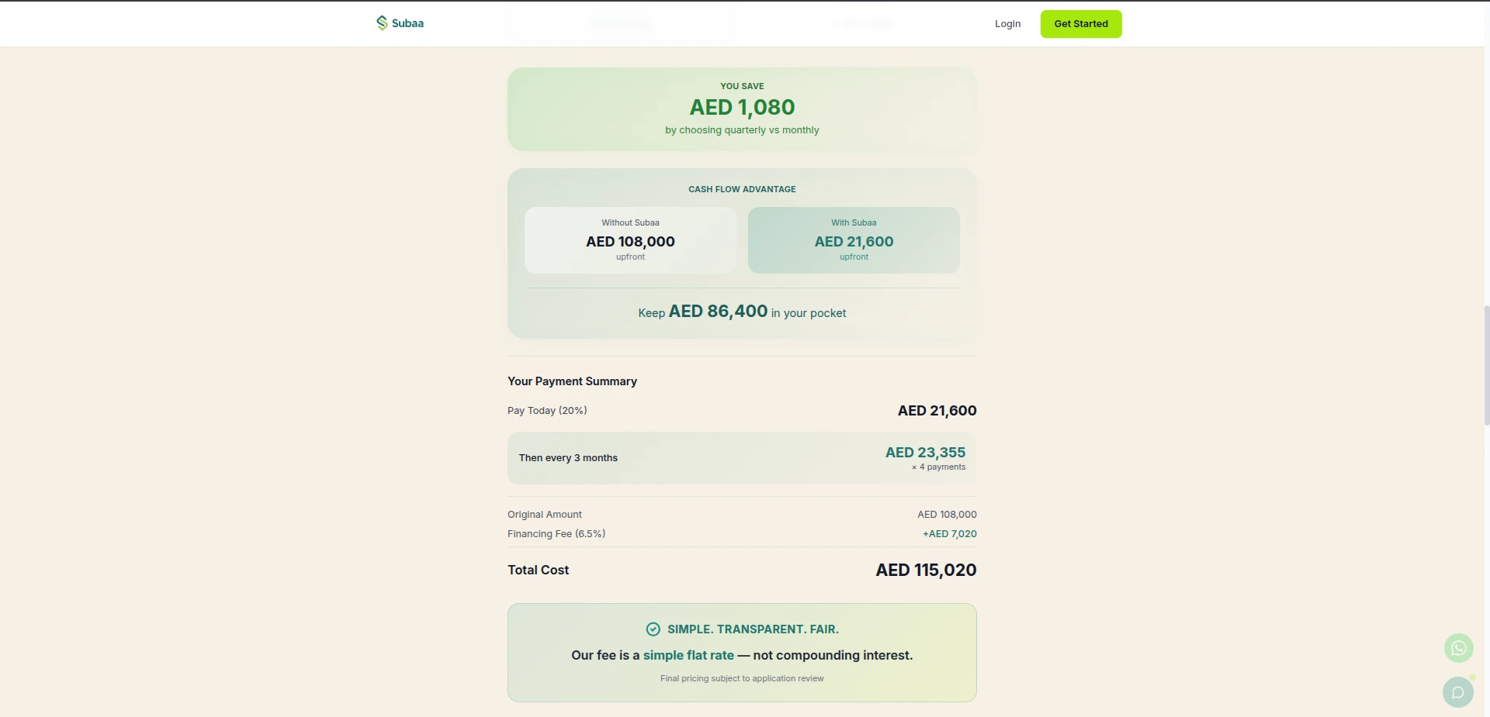
Task: Open the WhatsApp chat icon
Action: coord(1458,648)
